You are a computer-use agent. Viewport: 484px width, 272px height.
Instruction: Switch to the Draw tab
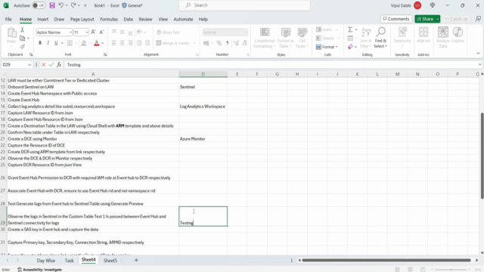click(x=59, y=19)
